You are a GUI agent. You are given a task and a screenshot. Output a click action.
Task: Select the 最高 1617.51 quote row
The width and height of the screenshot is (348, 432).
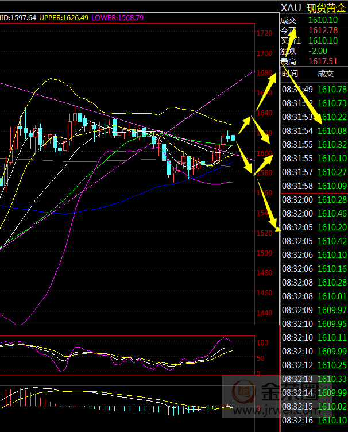313,61
